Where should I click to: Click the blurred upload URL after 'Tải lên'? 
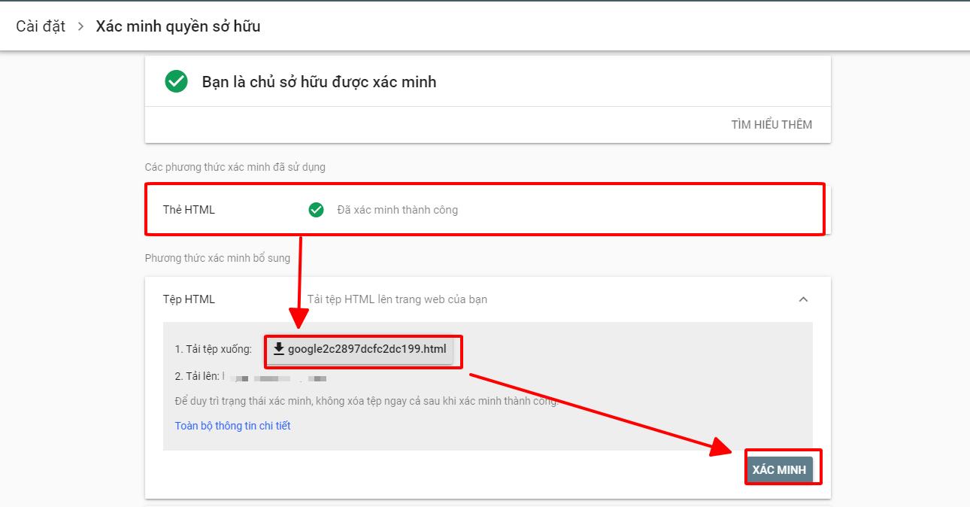tap(278, 377)
